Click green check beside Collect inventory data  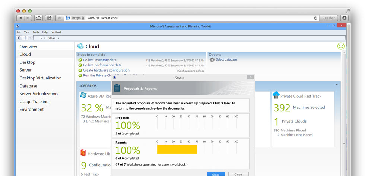(x=80, y=60)
